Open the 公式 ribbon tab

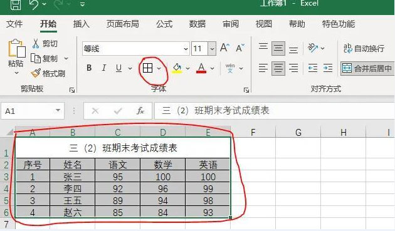coord(164,24)
